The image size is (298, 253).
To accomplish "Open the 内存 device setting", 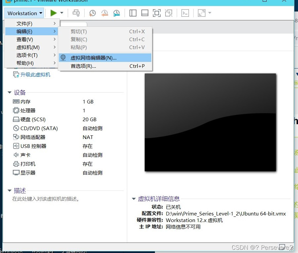I will click(x=25, y=101).
